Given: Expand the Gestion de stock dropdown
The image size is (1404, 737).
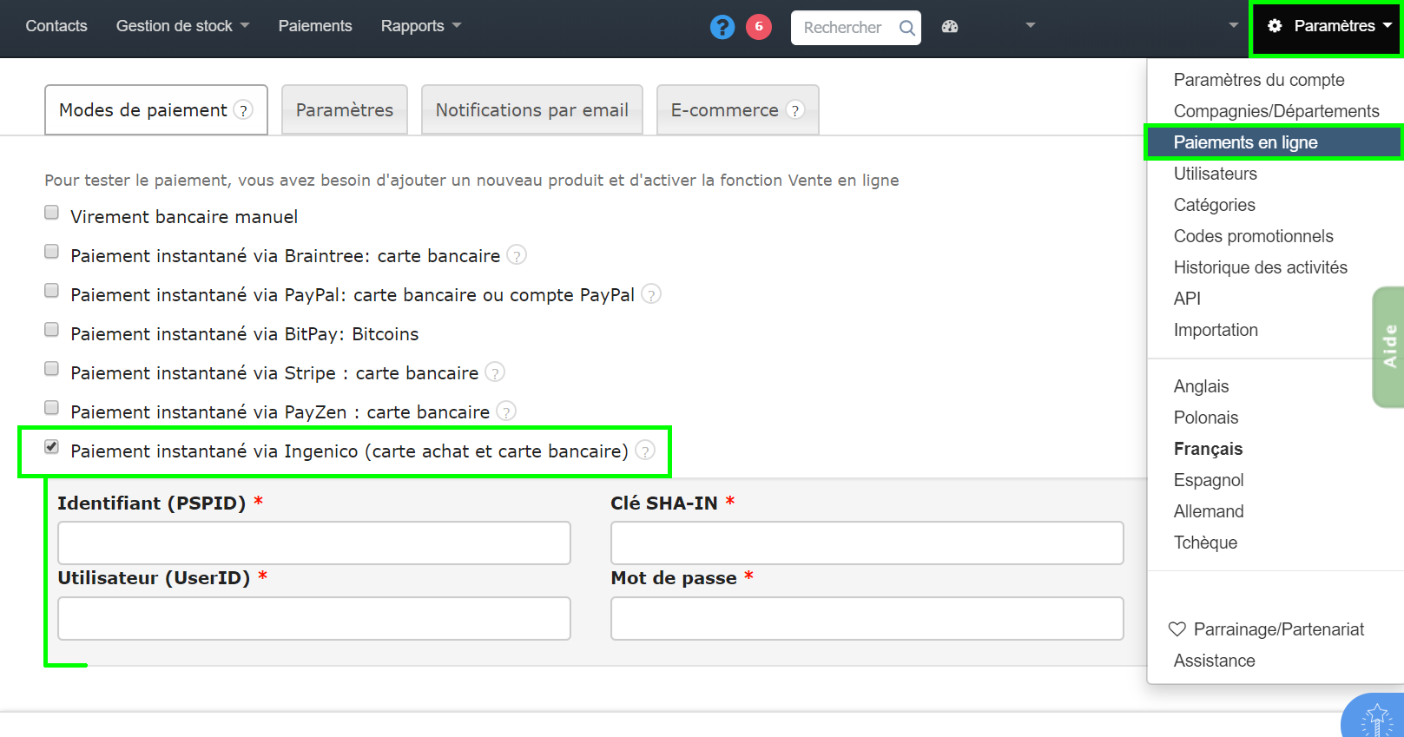Looking at the screenshot, I should coord(182,26).
